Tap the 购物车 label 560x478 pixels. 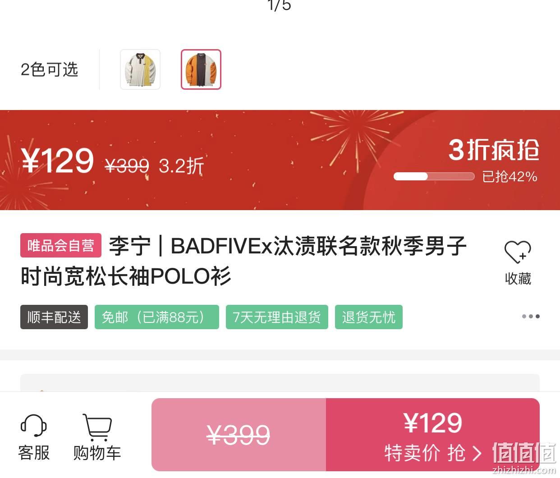pos(97,453)
